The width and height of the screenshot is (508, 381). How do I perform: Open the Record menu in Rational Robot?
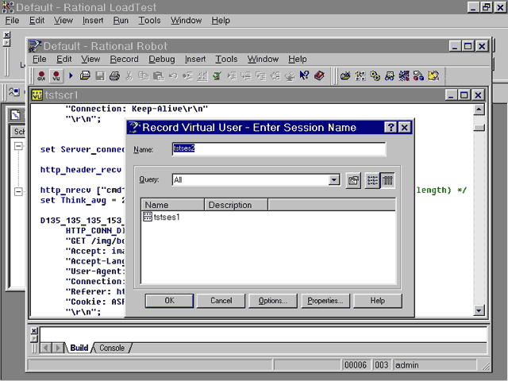tap(124, 59)
